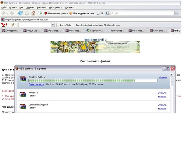The image size is (195, 146).
Task: Click the Yahoo! toolbar logo
Action: (4, 25)
